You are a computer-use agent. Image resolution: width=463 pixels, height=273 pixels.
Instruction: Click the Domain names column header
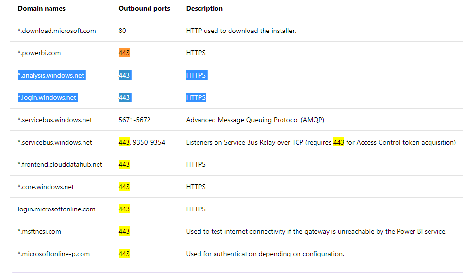tap(42, 8)
